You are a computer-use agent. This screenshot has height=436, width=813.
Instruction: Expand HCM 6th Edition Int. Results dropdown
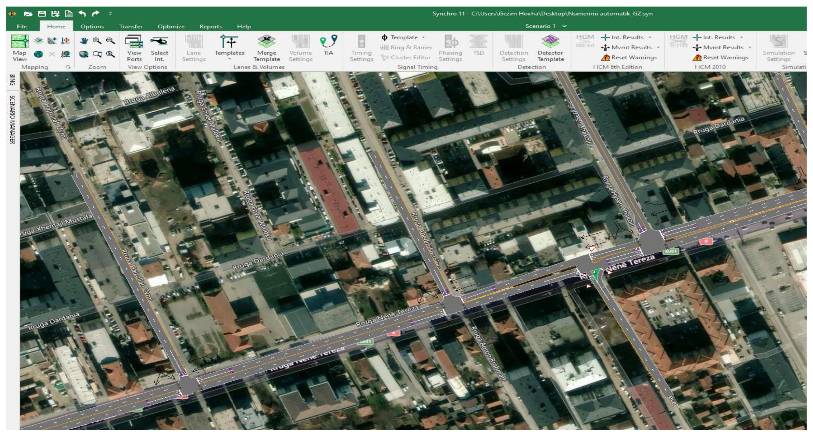(x=650, y=37)
